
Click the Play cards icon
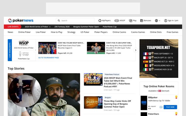click(x=130, y=21)
